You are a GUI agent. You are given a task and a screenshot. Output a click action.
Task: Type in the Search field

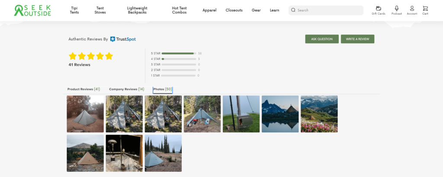pyautogui.click(x=329, y=10)
